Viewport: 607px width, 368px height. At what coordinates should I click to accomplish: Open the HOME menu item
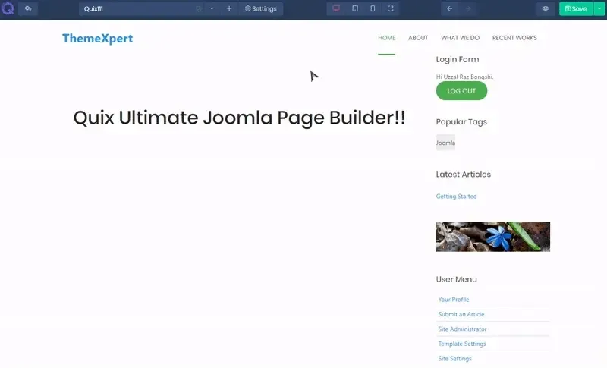click(x=387, y=38)
